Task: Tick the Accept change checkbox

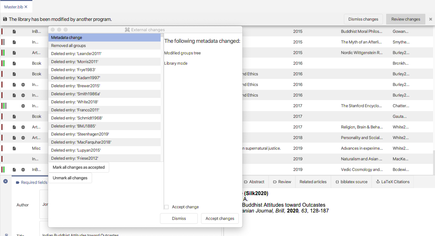Action: [166, 207]
